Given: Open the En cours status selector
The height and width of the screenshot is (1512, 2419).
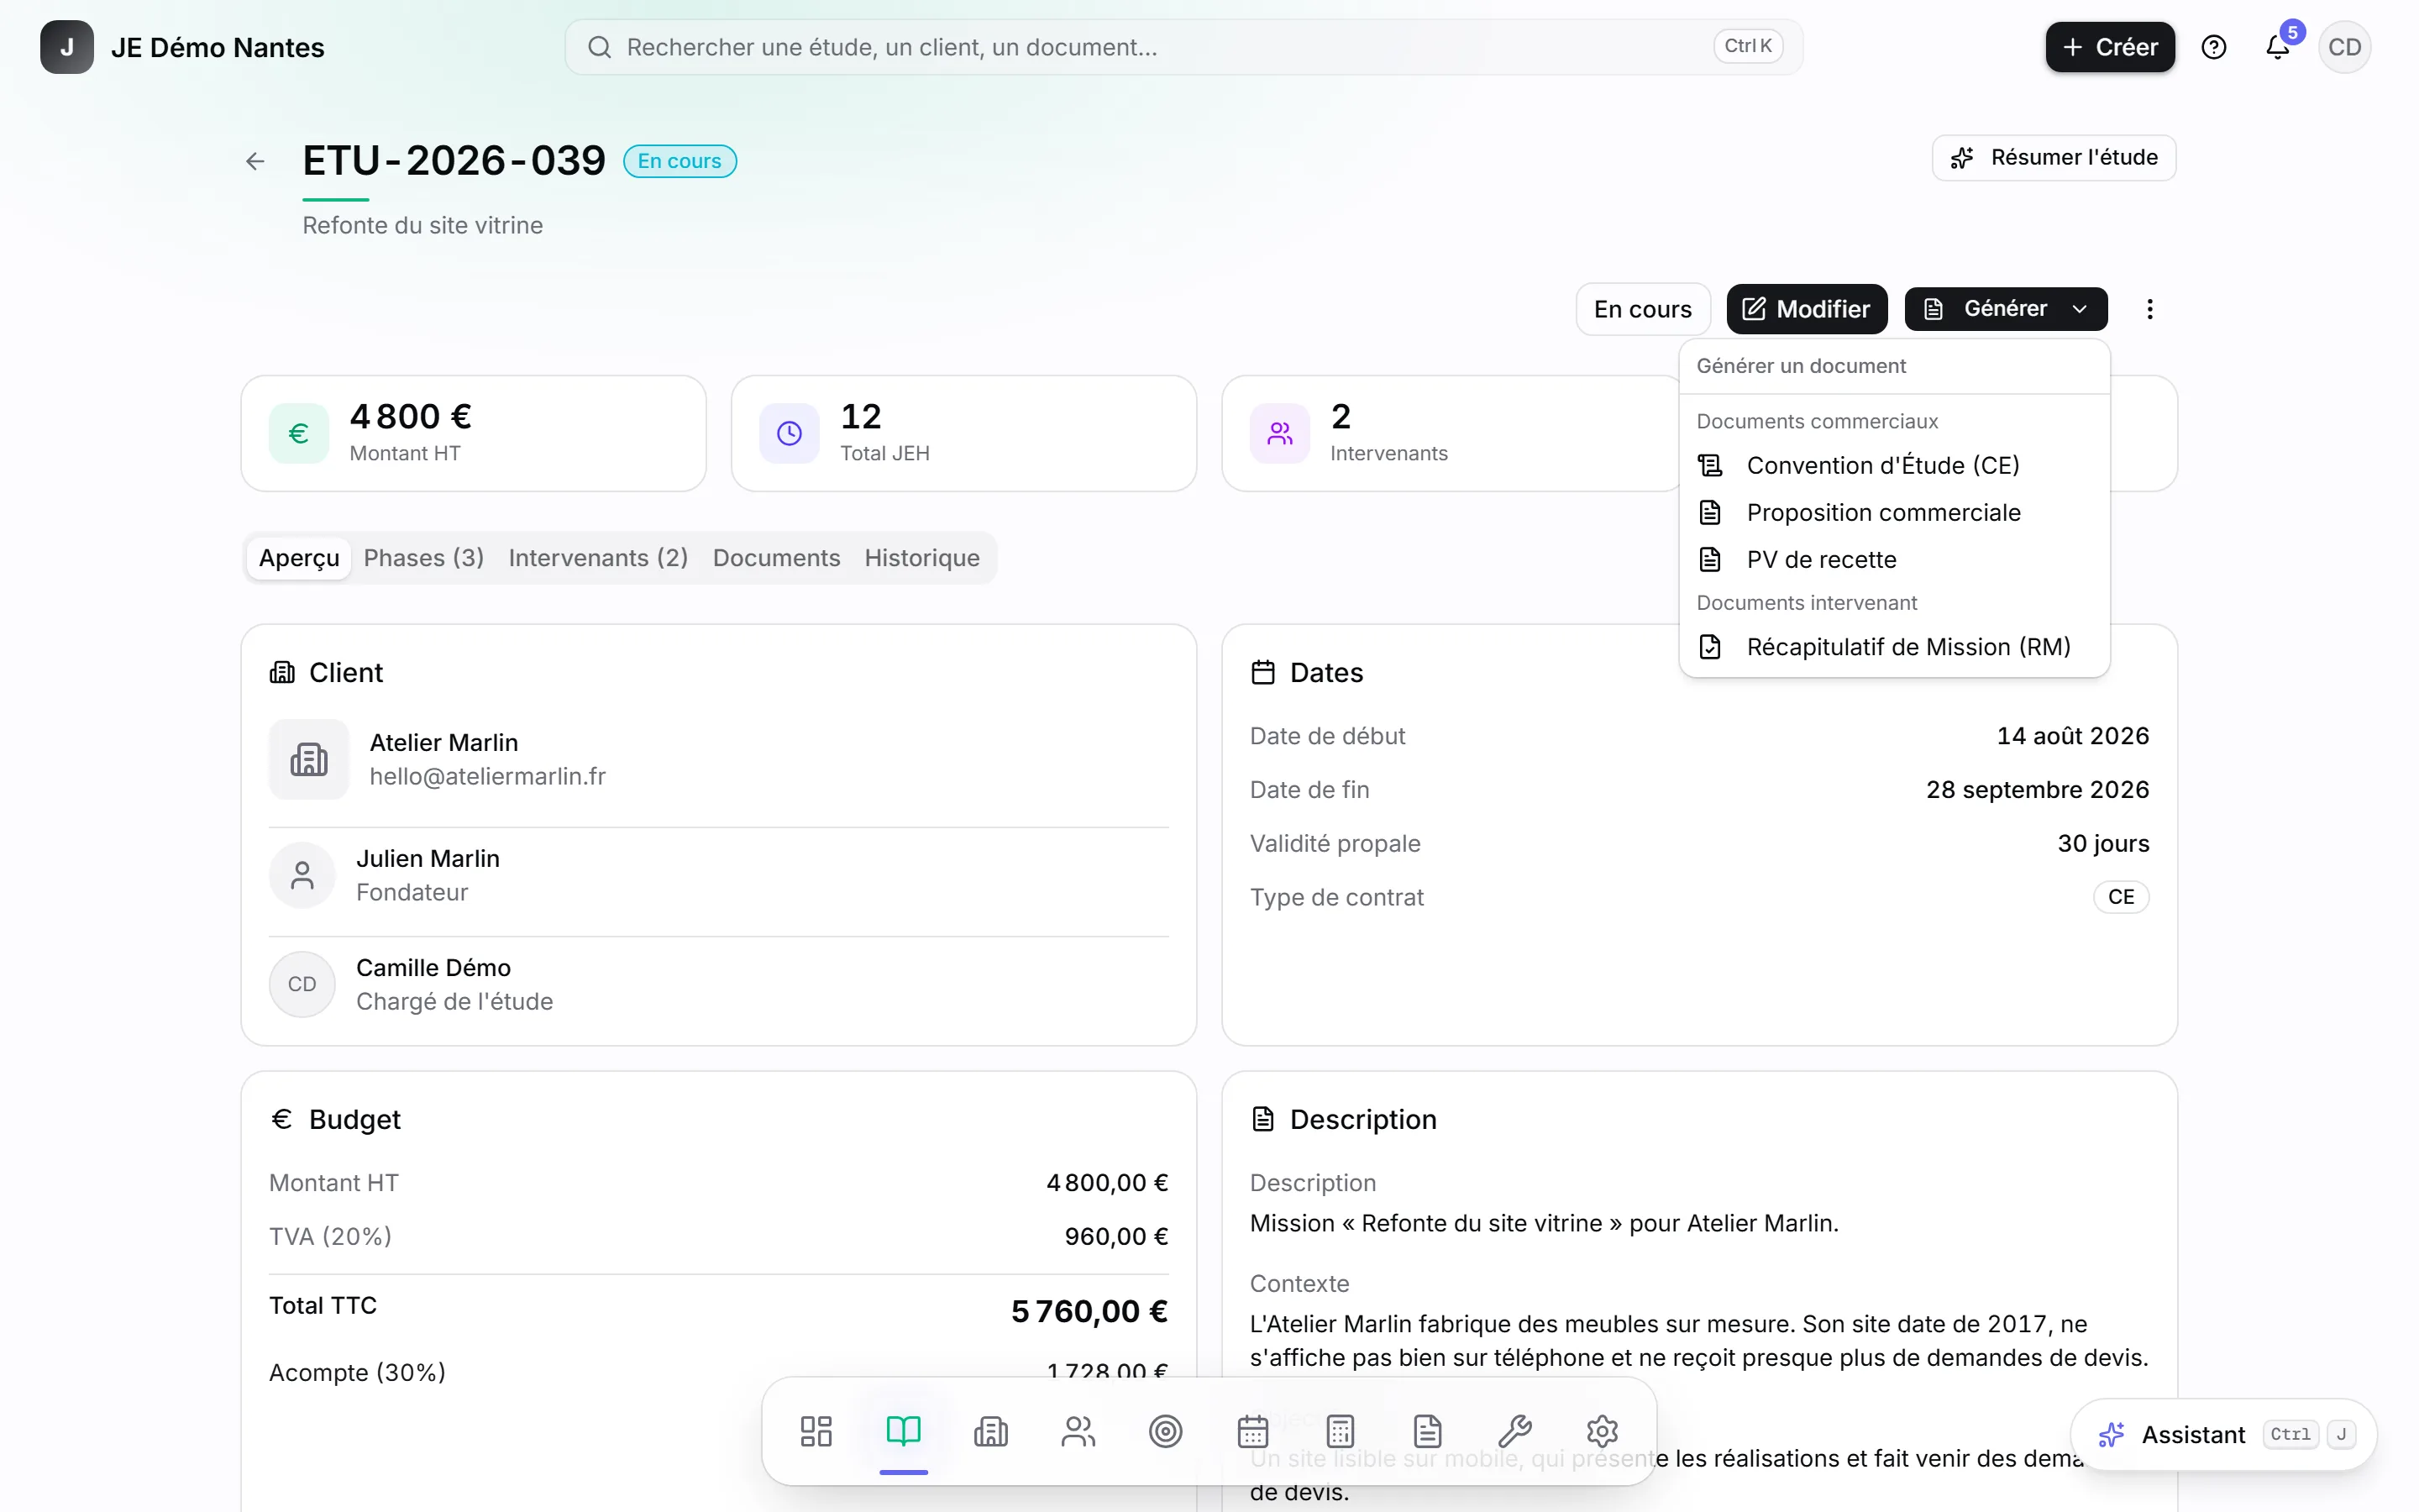Looking at the screenshot, I should 1642,309.
